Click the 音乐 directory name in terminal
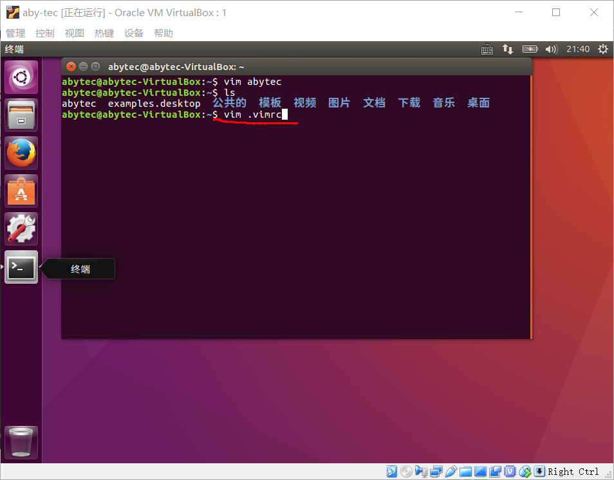The image size is (614, 480). point(443,103)
